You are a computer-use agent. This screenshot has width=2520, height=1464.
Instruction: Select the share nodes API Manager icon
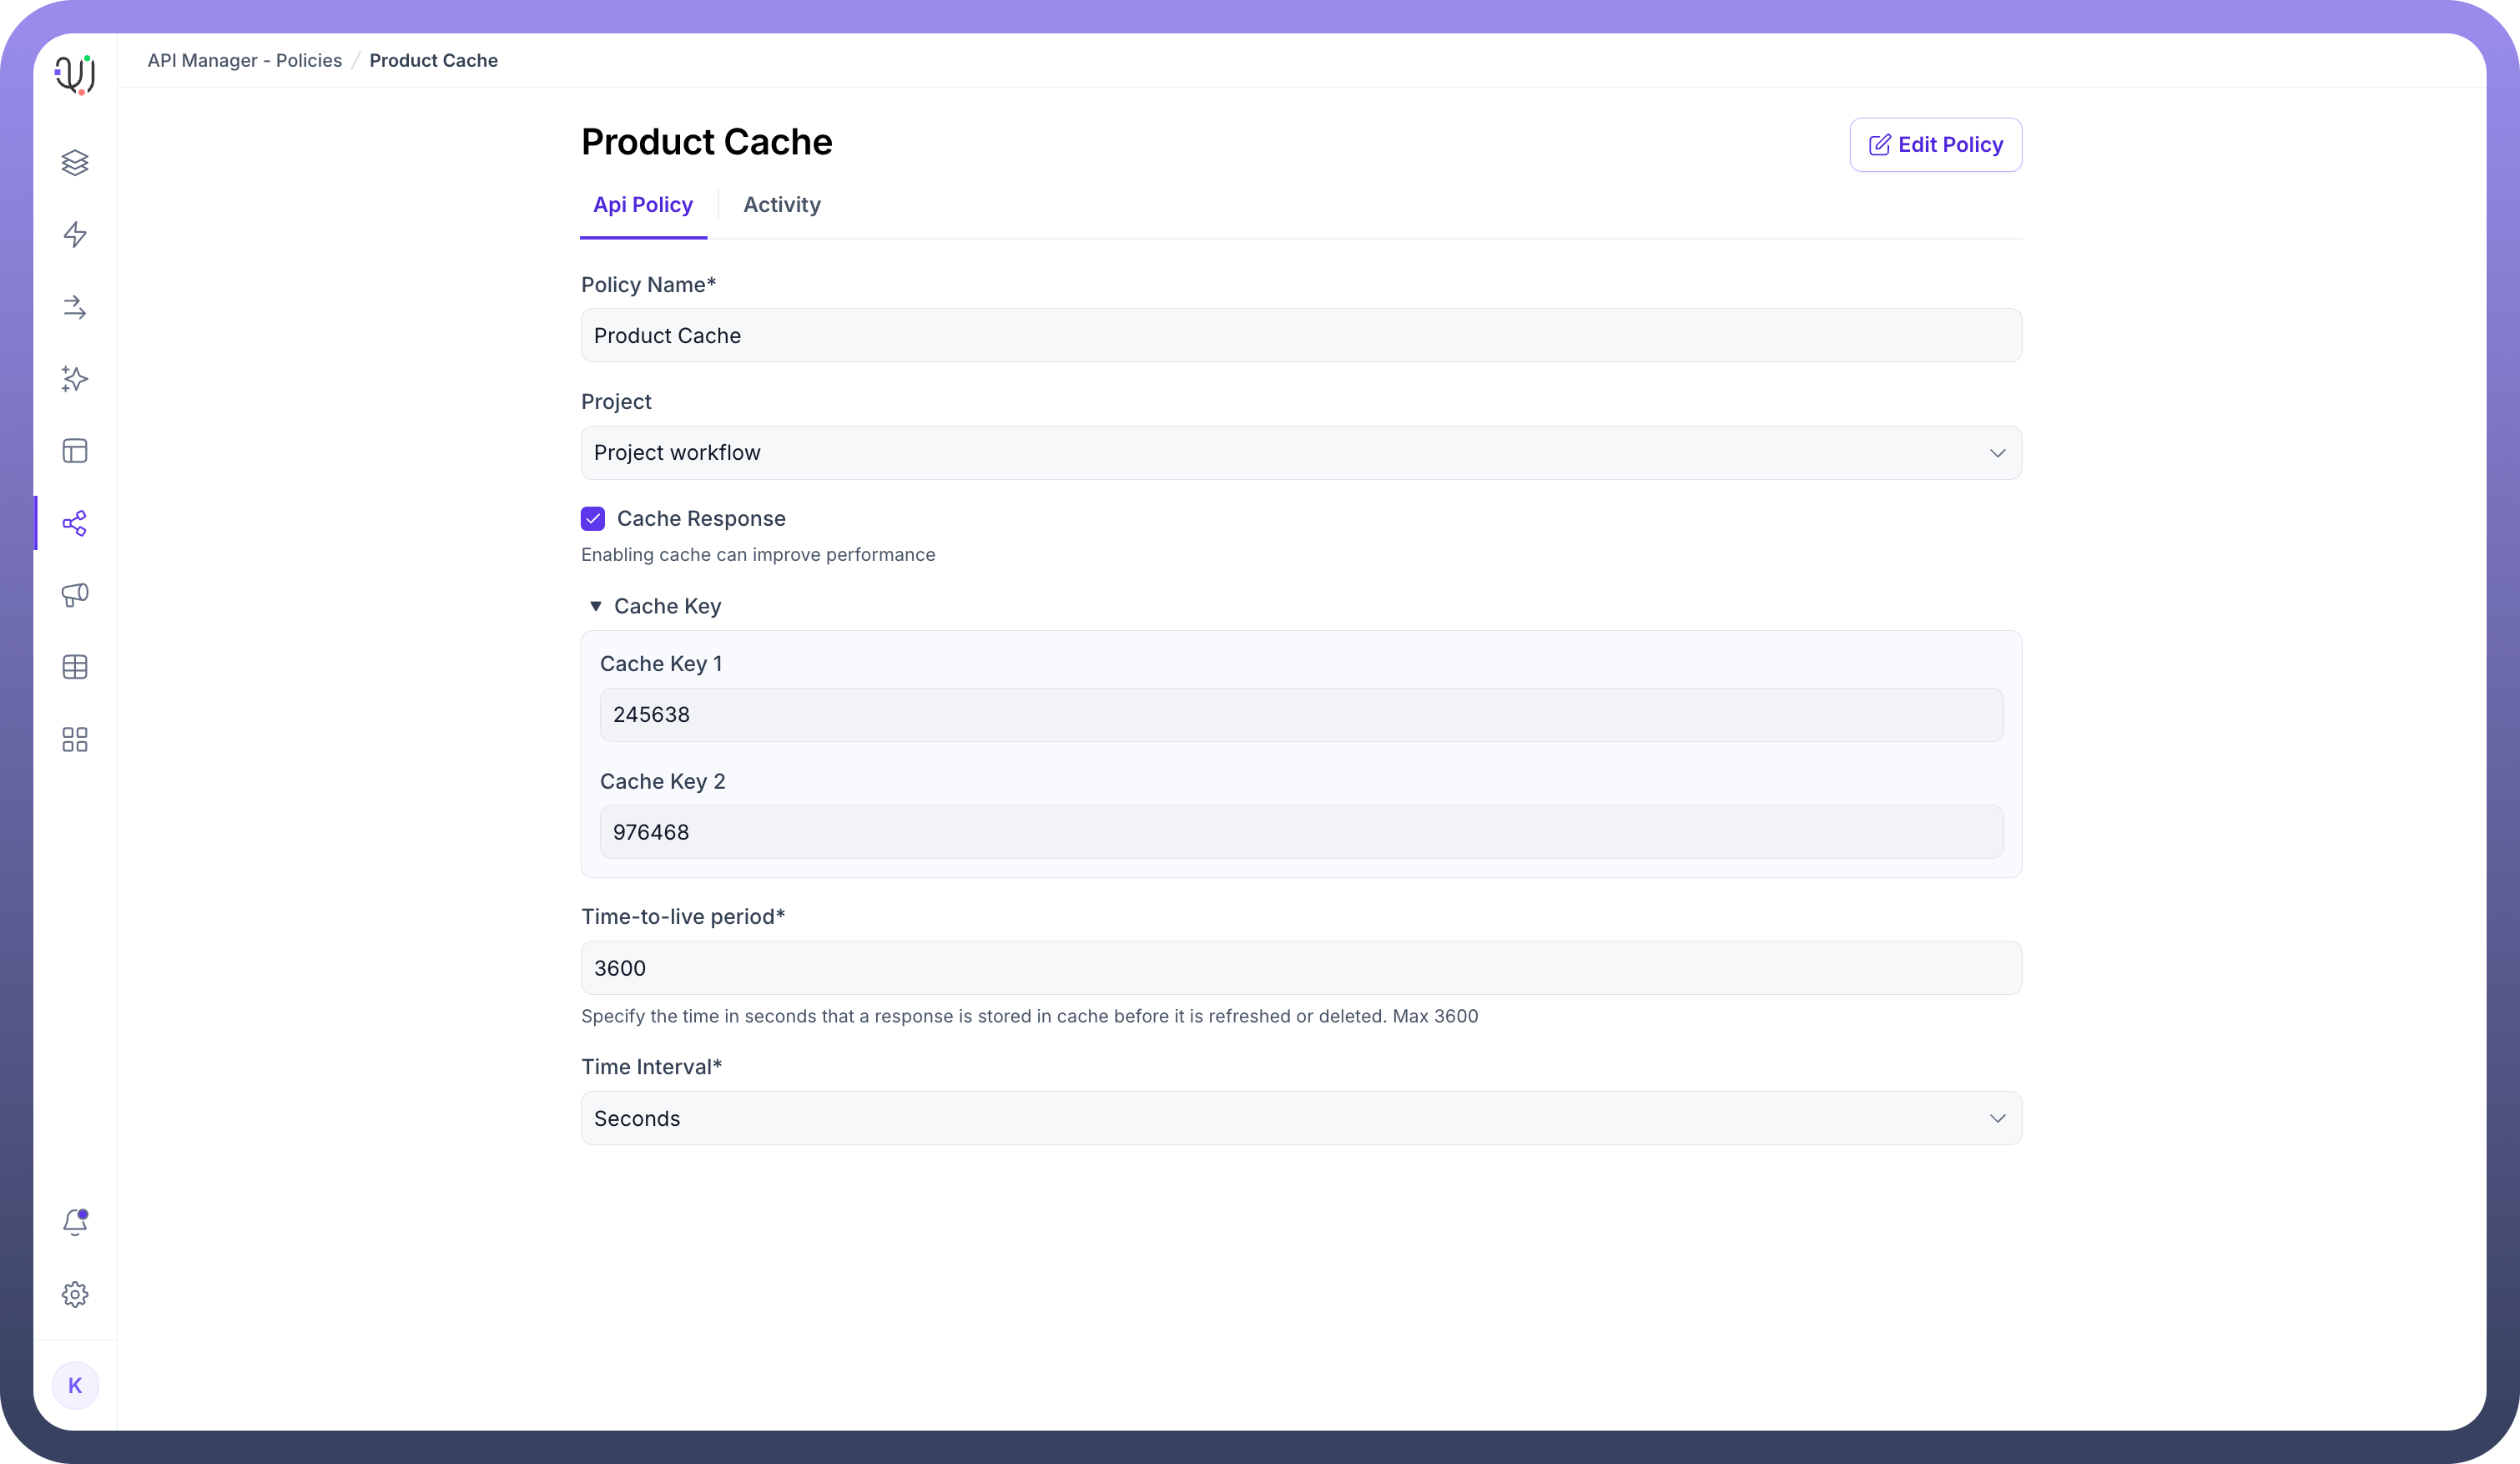click(x=75, y=523)
